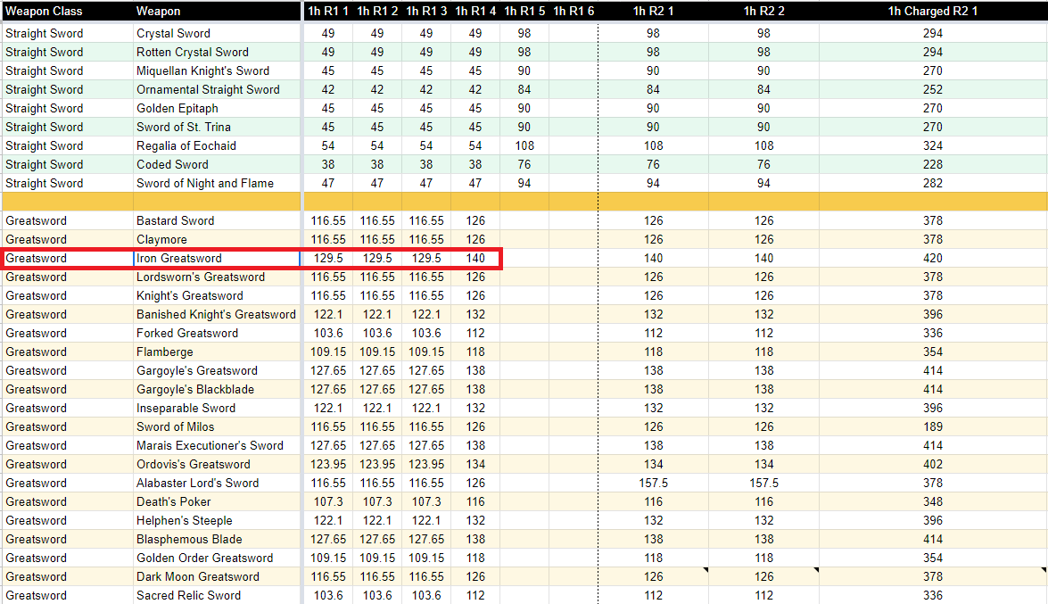The height and width of the screenshot is (604, 1048).
Task: Select the Alabaster Lord's Sword cell
Action: (217, 483)
